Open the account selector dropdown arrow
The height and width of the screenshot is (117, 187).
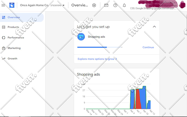[x=64, y=5]
